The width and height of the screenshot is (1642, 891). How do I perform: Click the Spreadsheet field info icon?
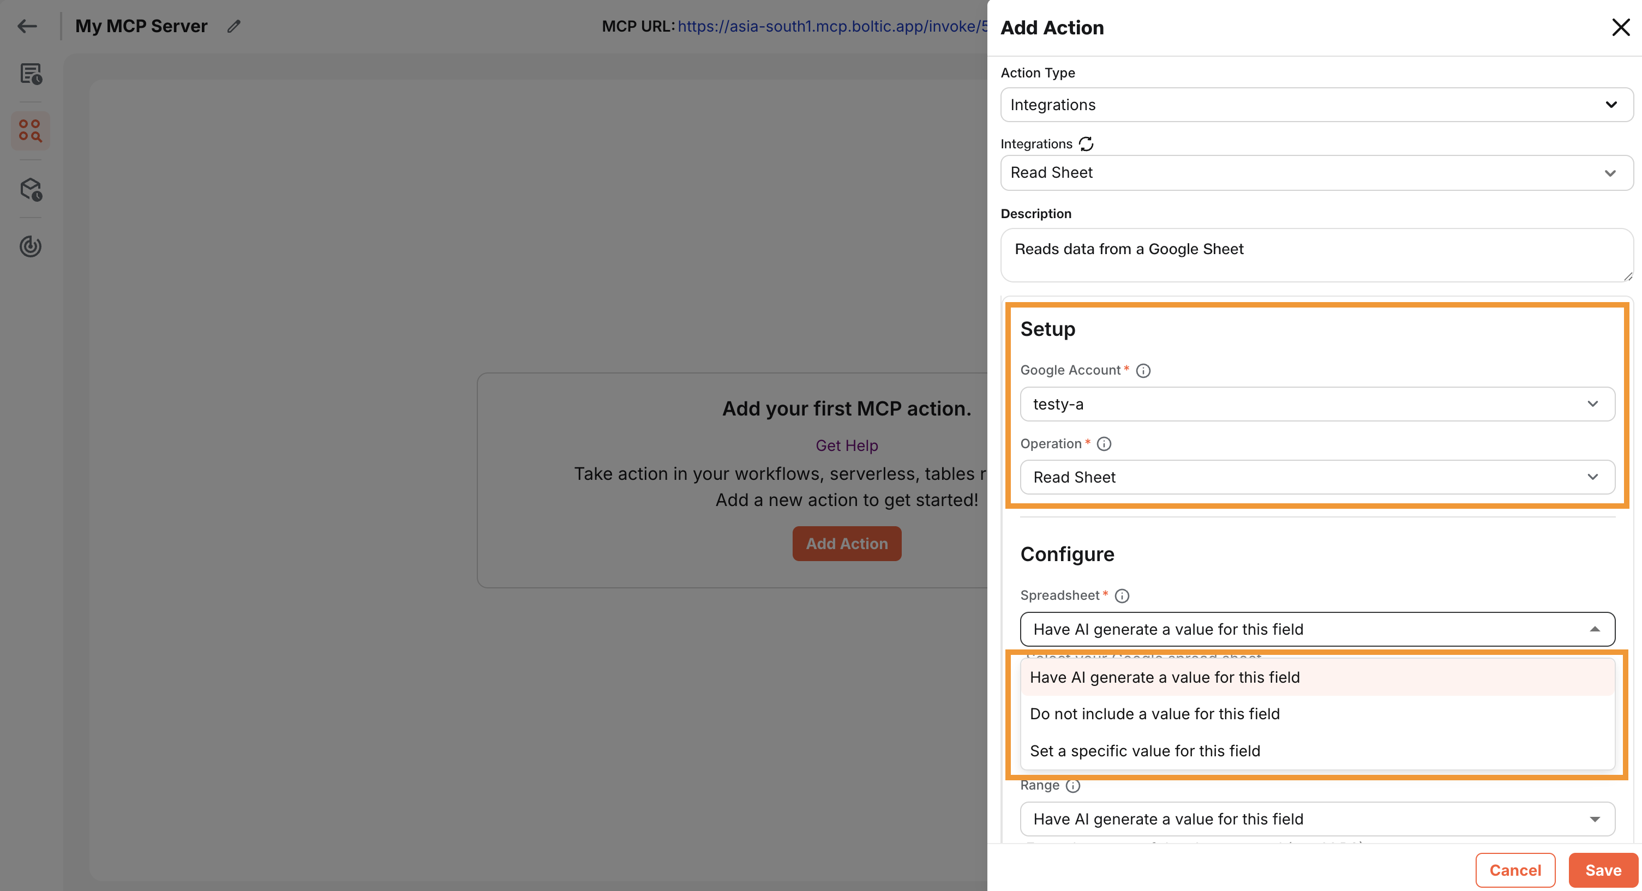[1122, 596]
